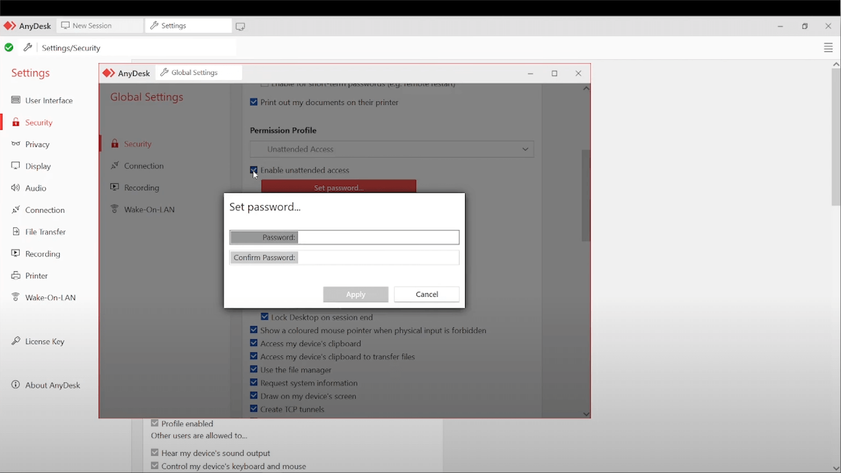The width and height of the screenshot is (841, 473).
Task: Toggle Draw on my device's screen checkbox
Action: [x=253, y=396]
